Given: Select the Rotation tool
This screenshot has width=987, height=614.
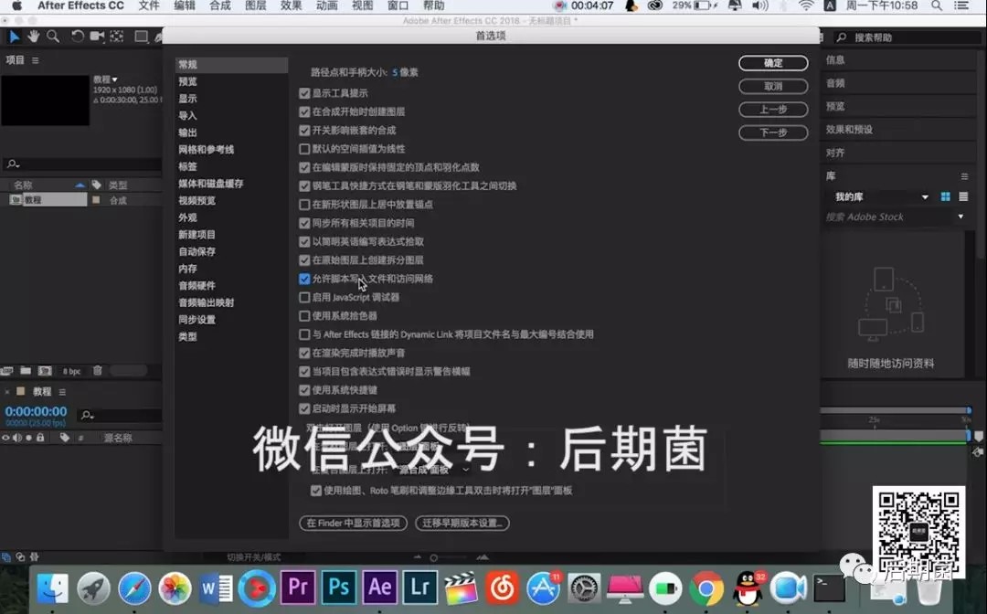Looking at the screenshot, I should point(78,37).
